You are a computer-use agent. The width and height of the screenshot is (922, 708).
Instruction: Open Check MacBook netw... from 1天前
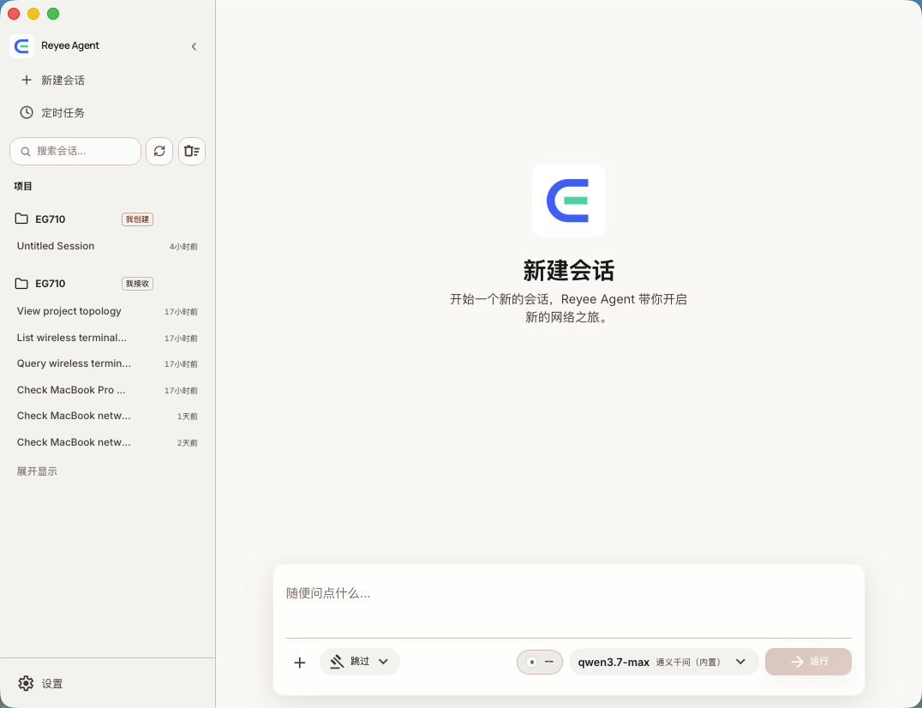(107, 416)
